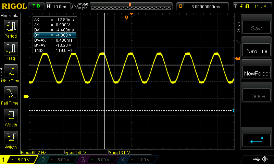Select channel 3 tab
Image resolution: width=274 pixels, height=164 pixels.
(x=97, y=160)
